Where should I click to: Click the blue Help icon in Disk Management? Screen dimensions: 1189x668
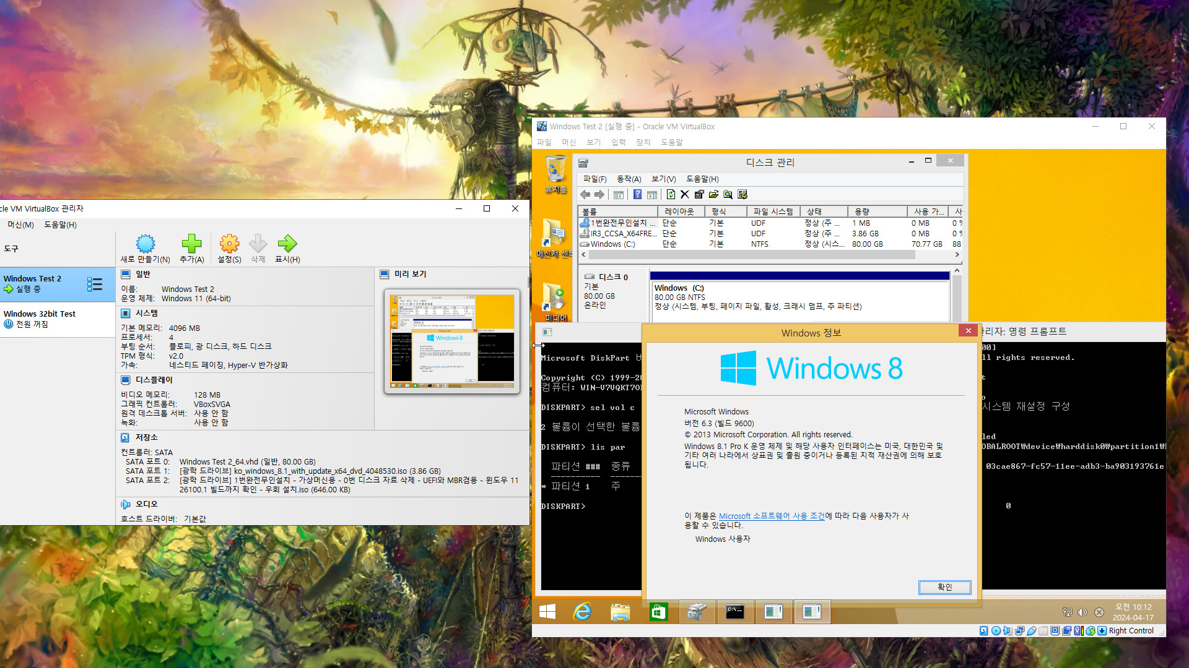coord(637,195)
